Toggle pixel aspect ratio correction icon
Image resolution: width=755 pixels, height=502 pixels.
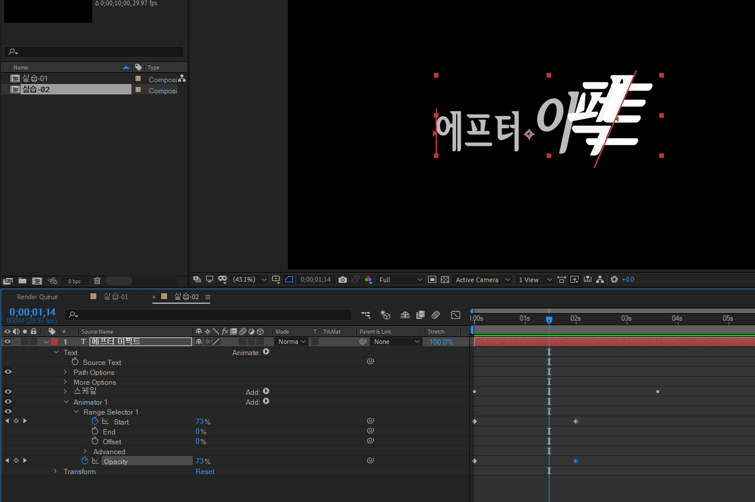point(562,280)
